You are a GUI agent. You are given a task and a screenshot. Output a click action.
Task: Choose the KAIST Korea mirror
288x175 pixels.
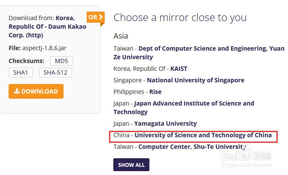tap(179, 69)
